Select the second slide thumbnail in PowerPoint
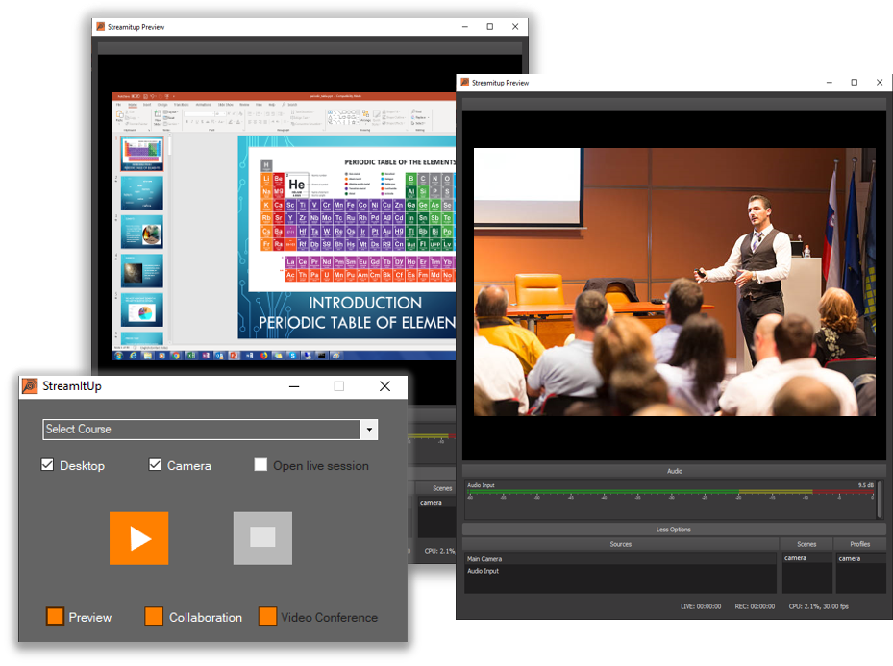The height and width of the screenshot is (666, 893). point(142,193)
